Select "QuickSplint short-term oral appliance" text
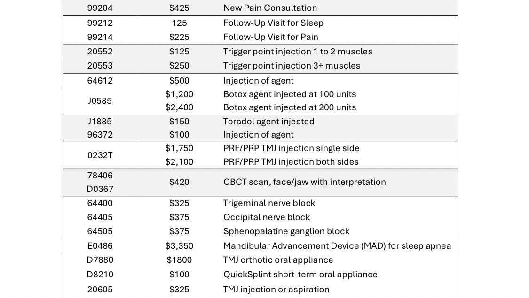 [x=300, y=275]
